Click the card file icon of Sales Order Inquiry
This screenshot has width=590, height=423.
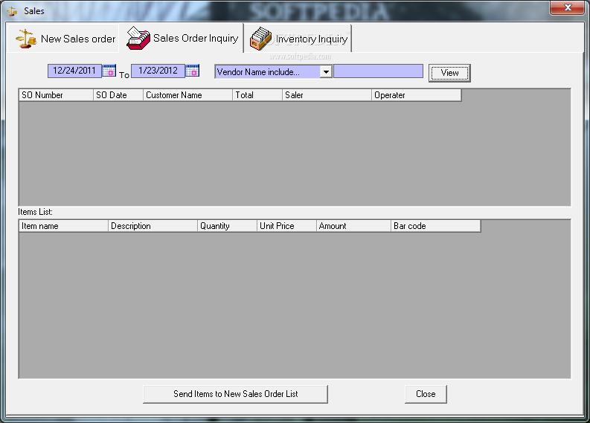click(138, 38)
